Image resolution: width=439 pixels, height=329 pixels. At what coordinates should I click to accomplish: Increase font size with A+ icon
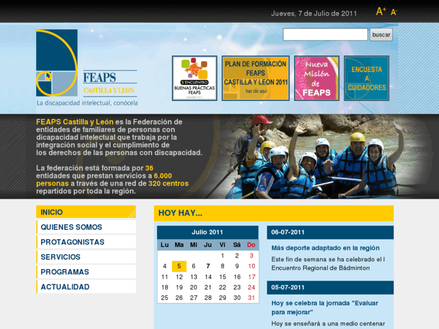point(381,11)
